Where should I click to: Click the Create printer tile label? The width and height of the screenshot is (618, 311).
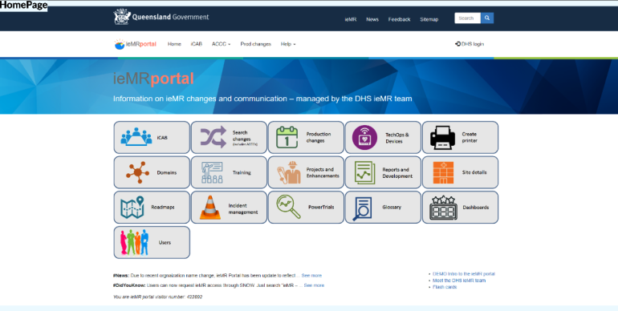click(470, 137)
